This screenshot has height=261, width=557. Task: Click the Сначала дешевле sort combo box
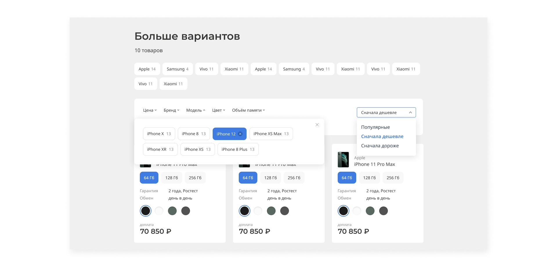[386, 113]
